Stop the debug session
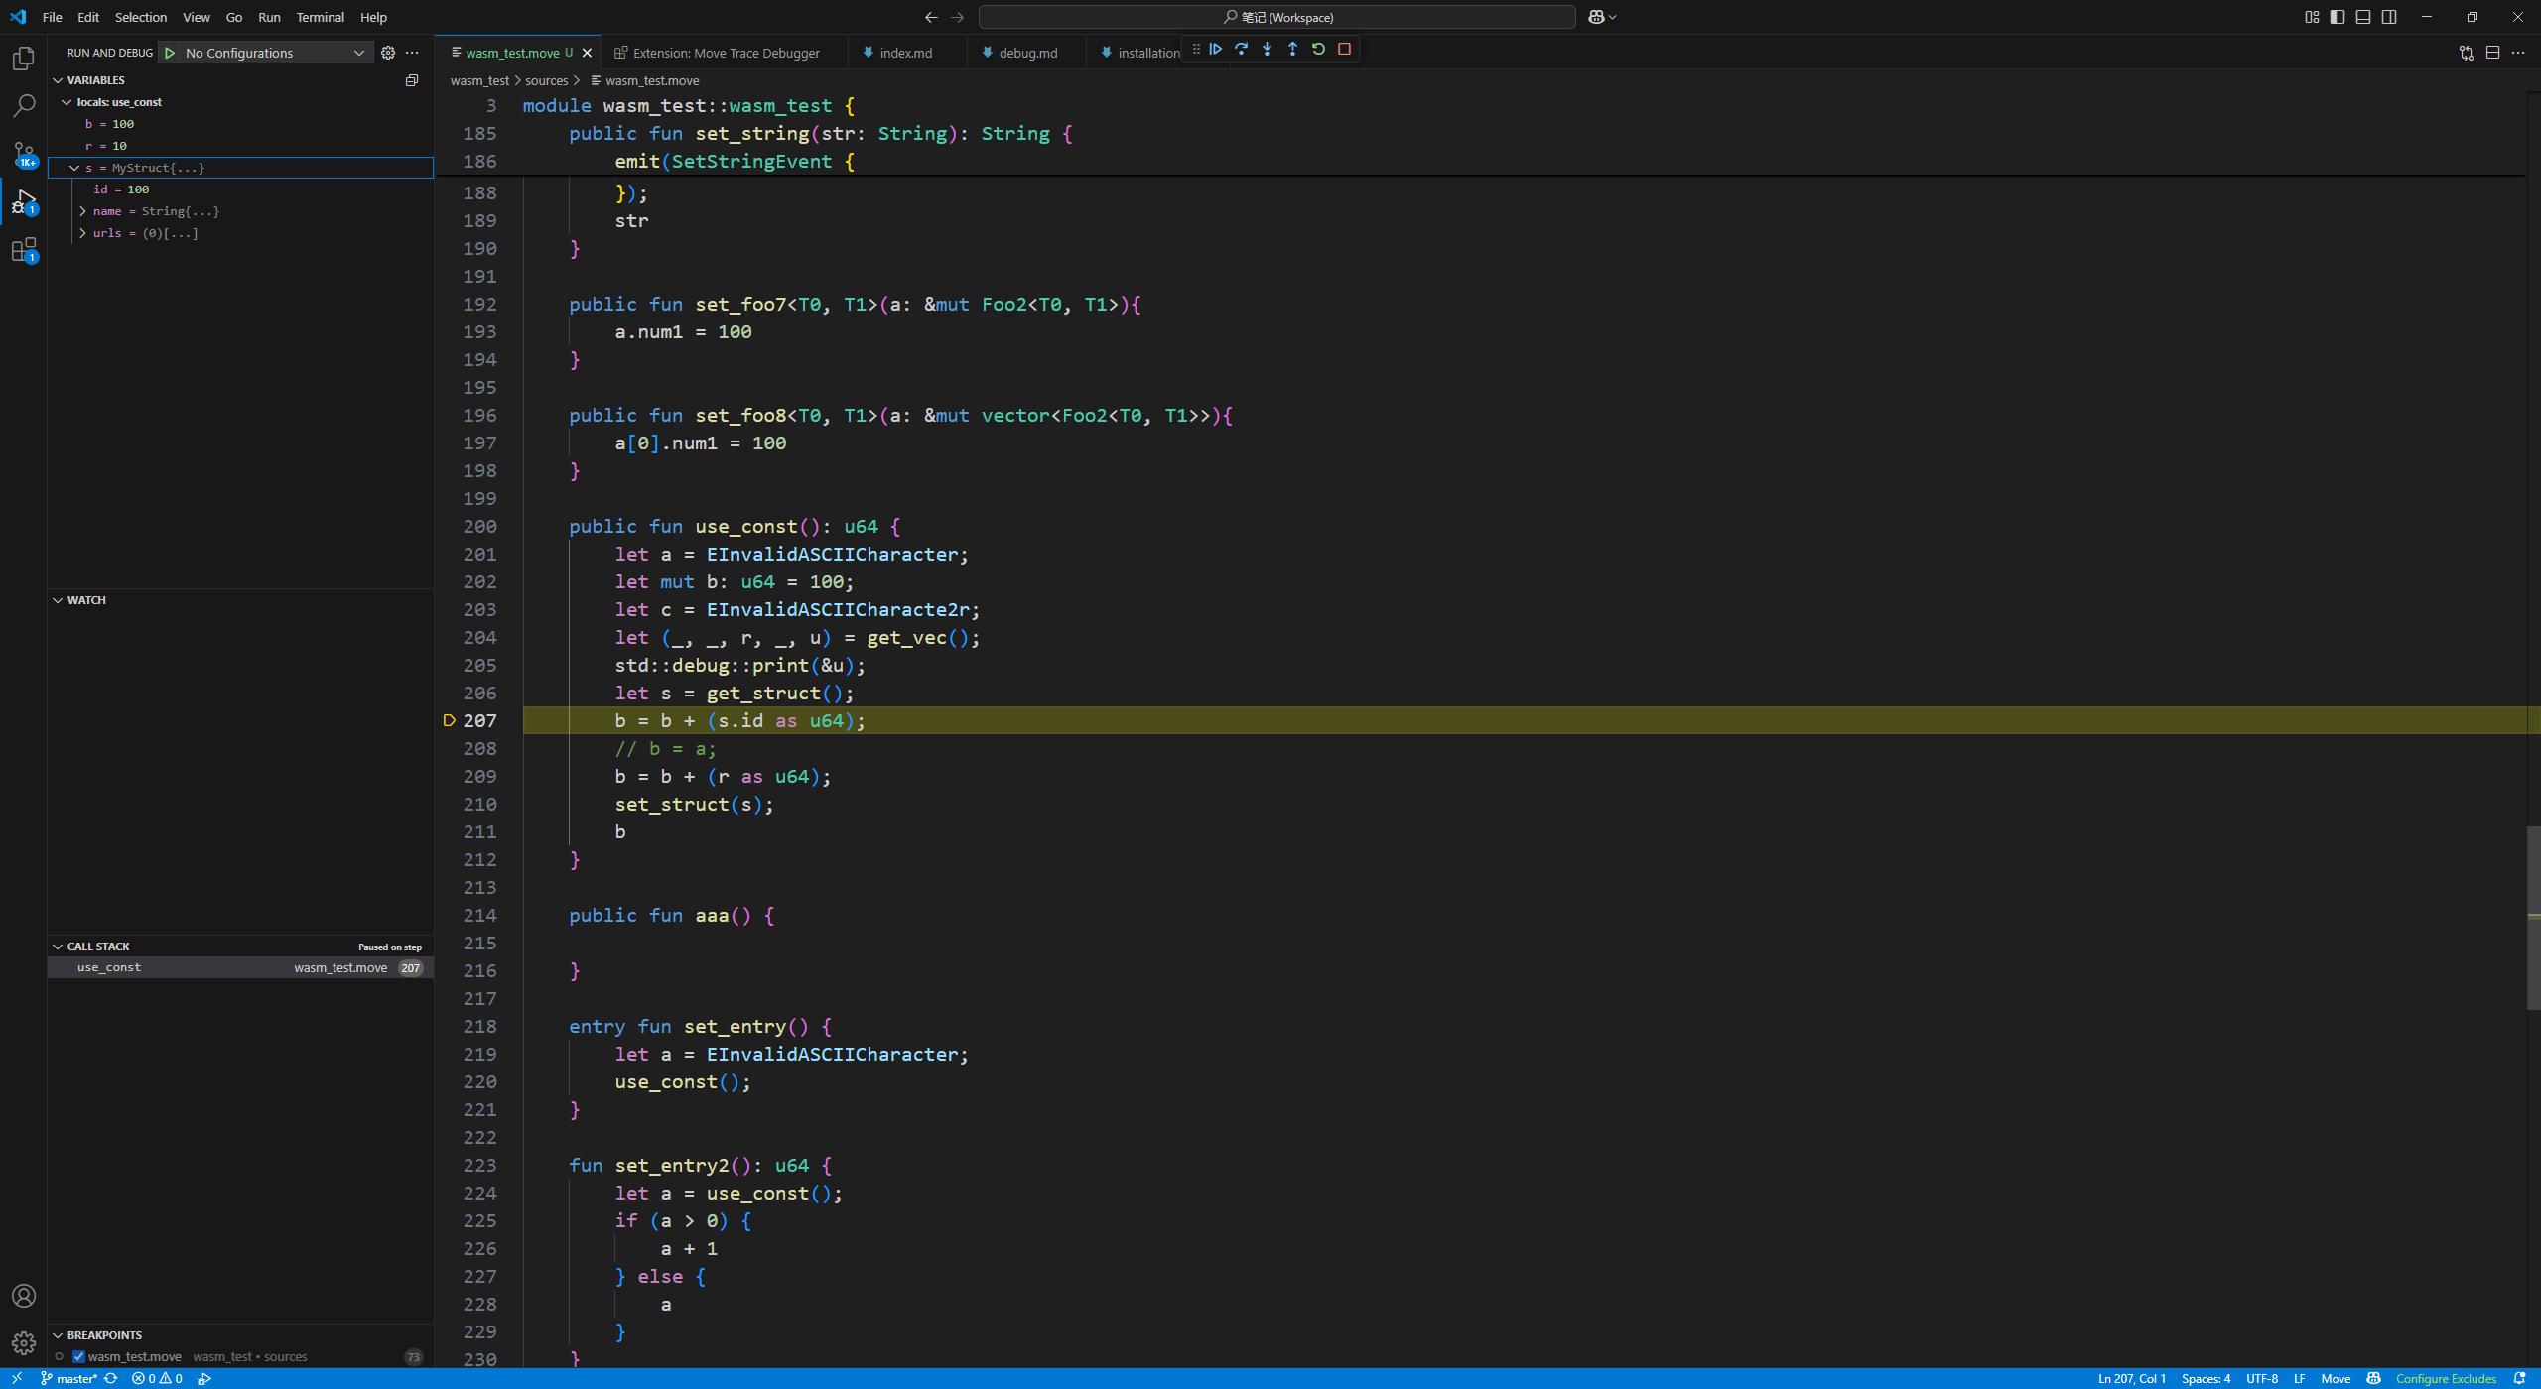 pyautogui.click(x=1344, y=49)
